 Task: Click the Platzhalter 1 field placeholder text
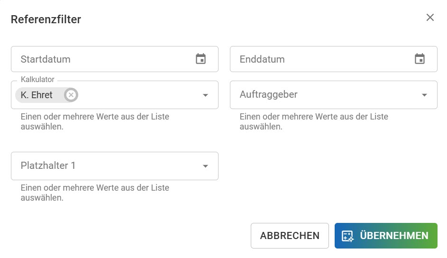pos(48,166)
